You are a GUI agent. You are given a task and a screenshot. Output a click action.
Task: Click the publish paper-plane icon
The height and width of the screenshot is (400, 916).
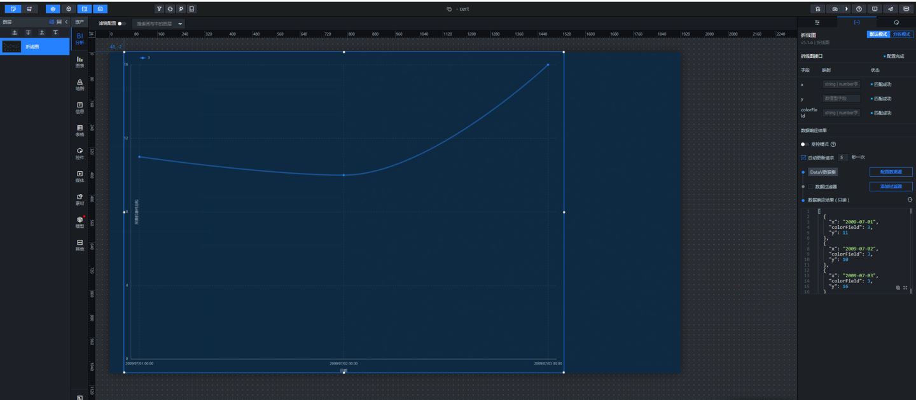point(891,9)
